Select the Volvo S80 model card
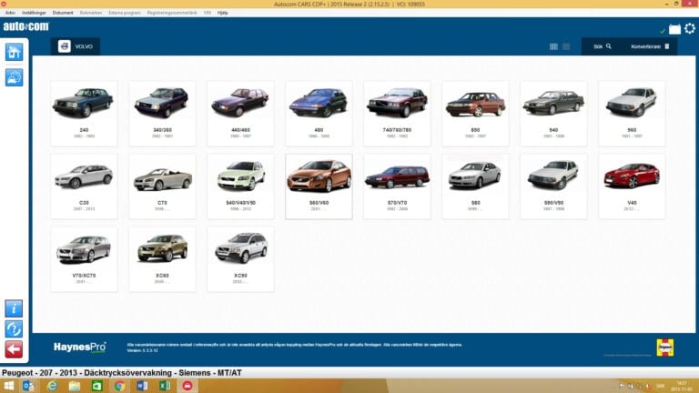The height and width of the screenshot is (393, 699). (476, 186)
